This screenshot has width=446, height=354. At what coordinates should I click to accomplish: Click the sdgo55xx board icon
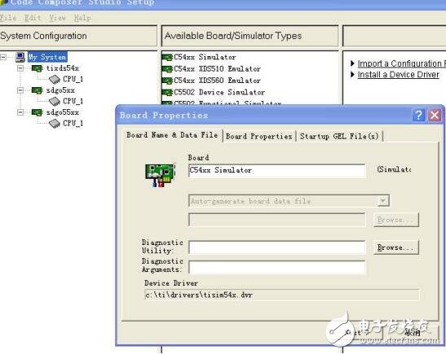[x=37, y=112]
